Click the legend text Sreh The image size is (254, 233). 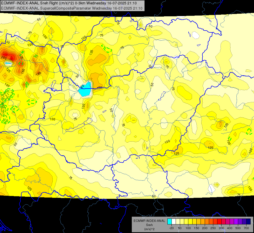click(x=149, y=225)
